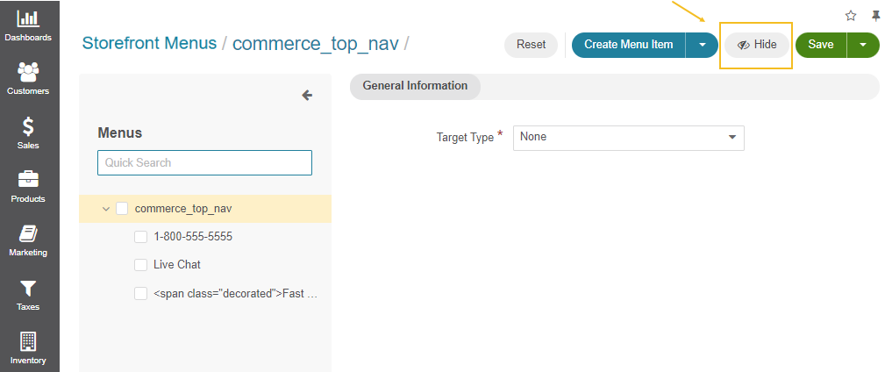Image resolution: width=892 pixels, height=372 pixels.
Task: Select the General Information tab
Action: 415,86
